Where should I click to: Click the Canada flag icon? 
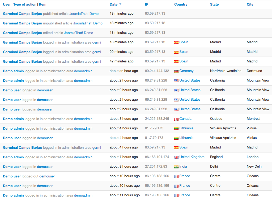tap(176, 119)
